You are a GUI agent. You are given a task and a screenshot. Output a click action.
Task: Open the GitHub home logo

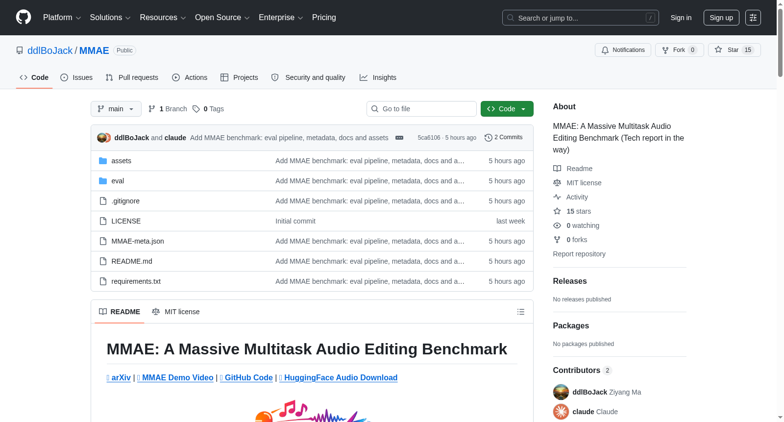(24, 18)
